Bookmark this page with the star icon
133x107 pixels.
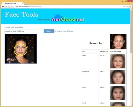[127, 7]
